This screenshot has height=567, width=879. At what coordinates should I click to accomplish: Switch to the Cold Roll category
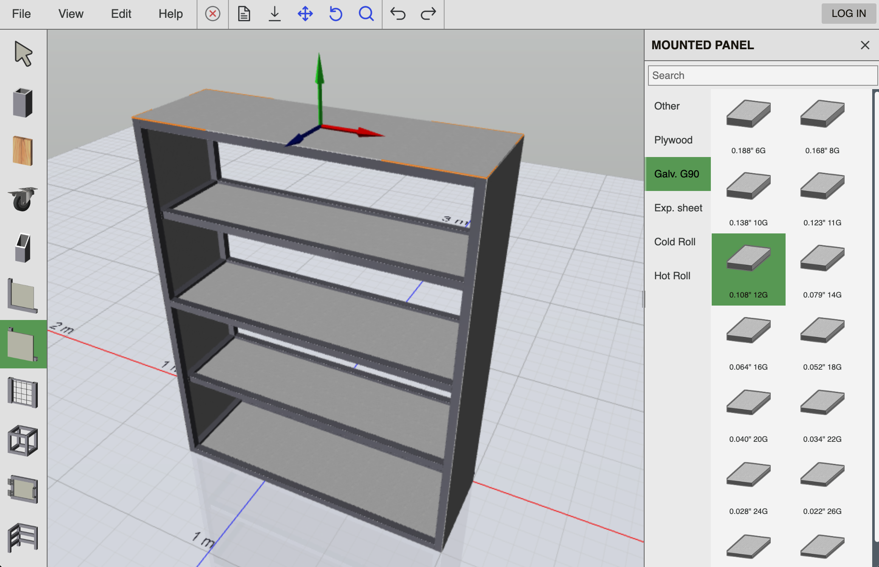coord(675,242)
